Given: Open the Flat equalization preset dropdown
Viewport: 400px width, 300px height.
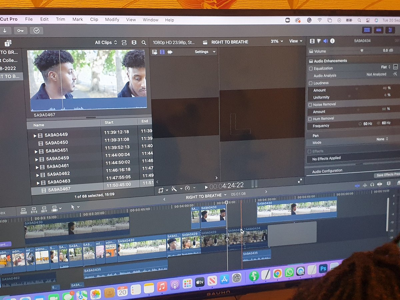Looking at the screenshot, I should click(386, 67).
